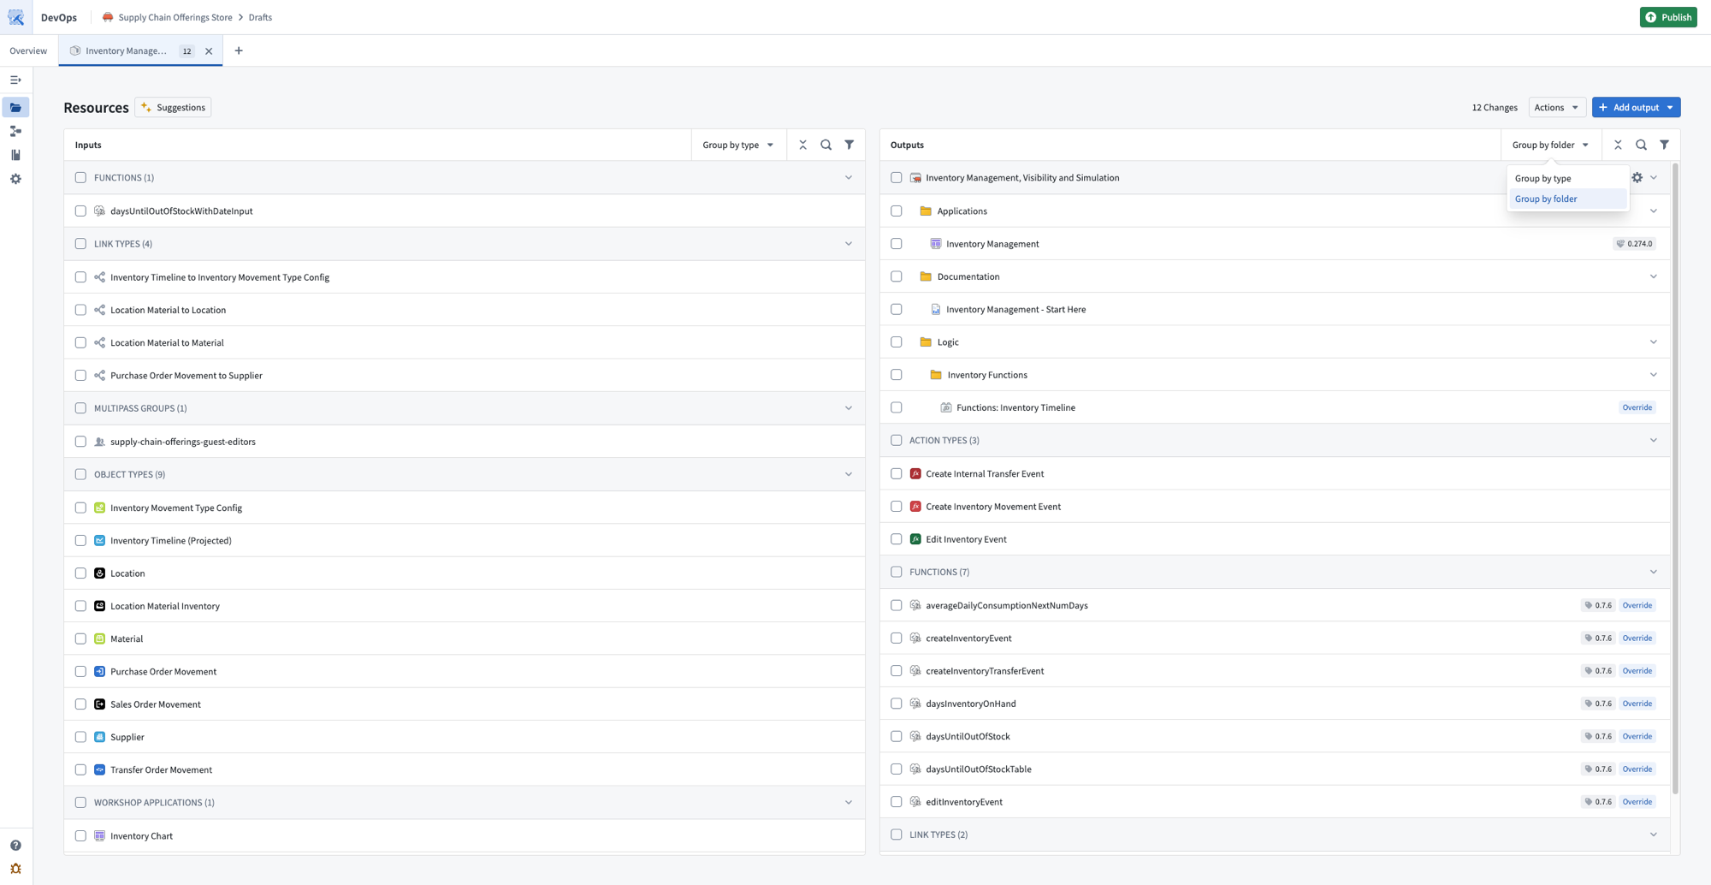Screen dimensions: 1711x885
Task: Select the Supplier object type checkbox
Action: pos(80,737)
